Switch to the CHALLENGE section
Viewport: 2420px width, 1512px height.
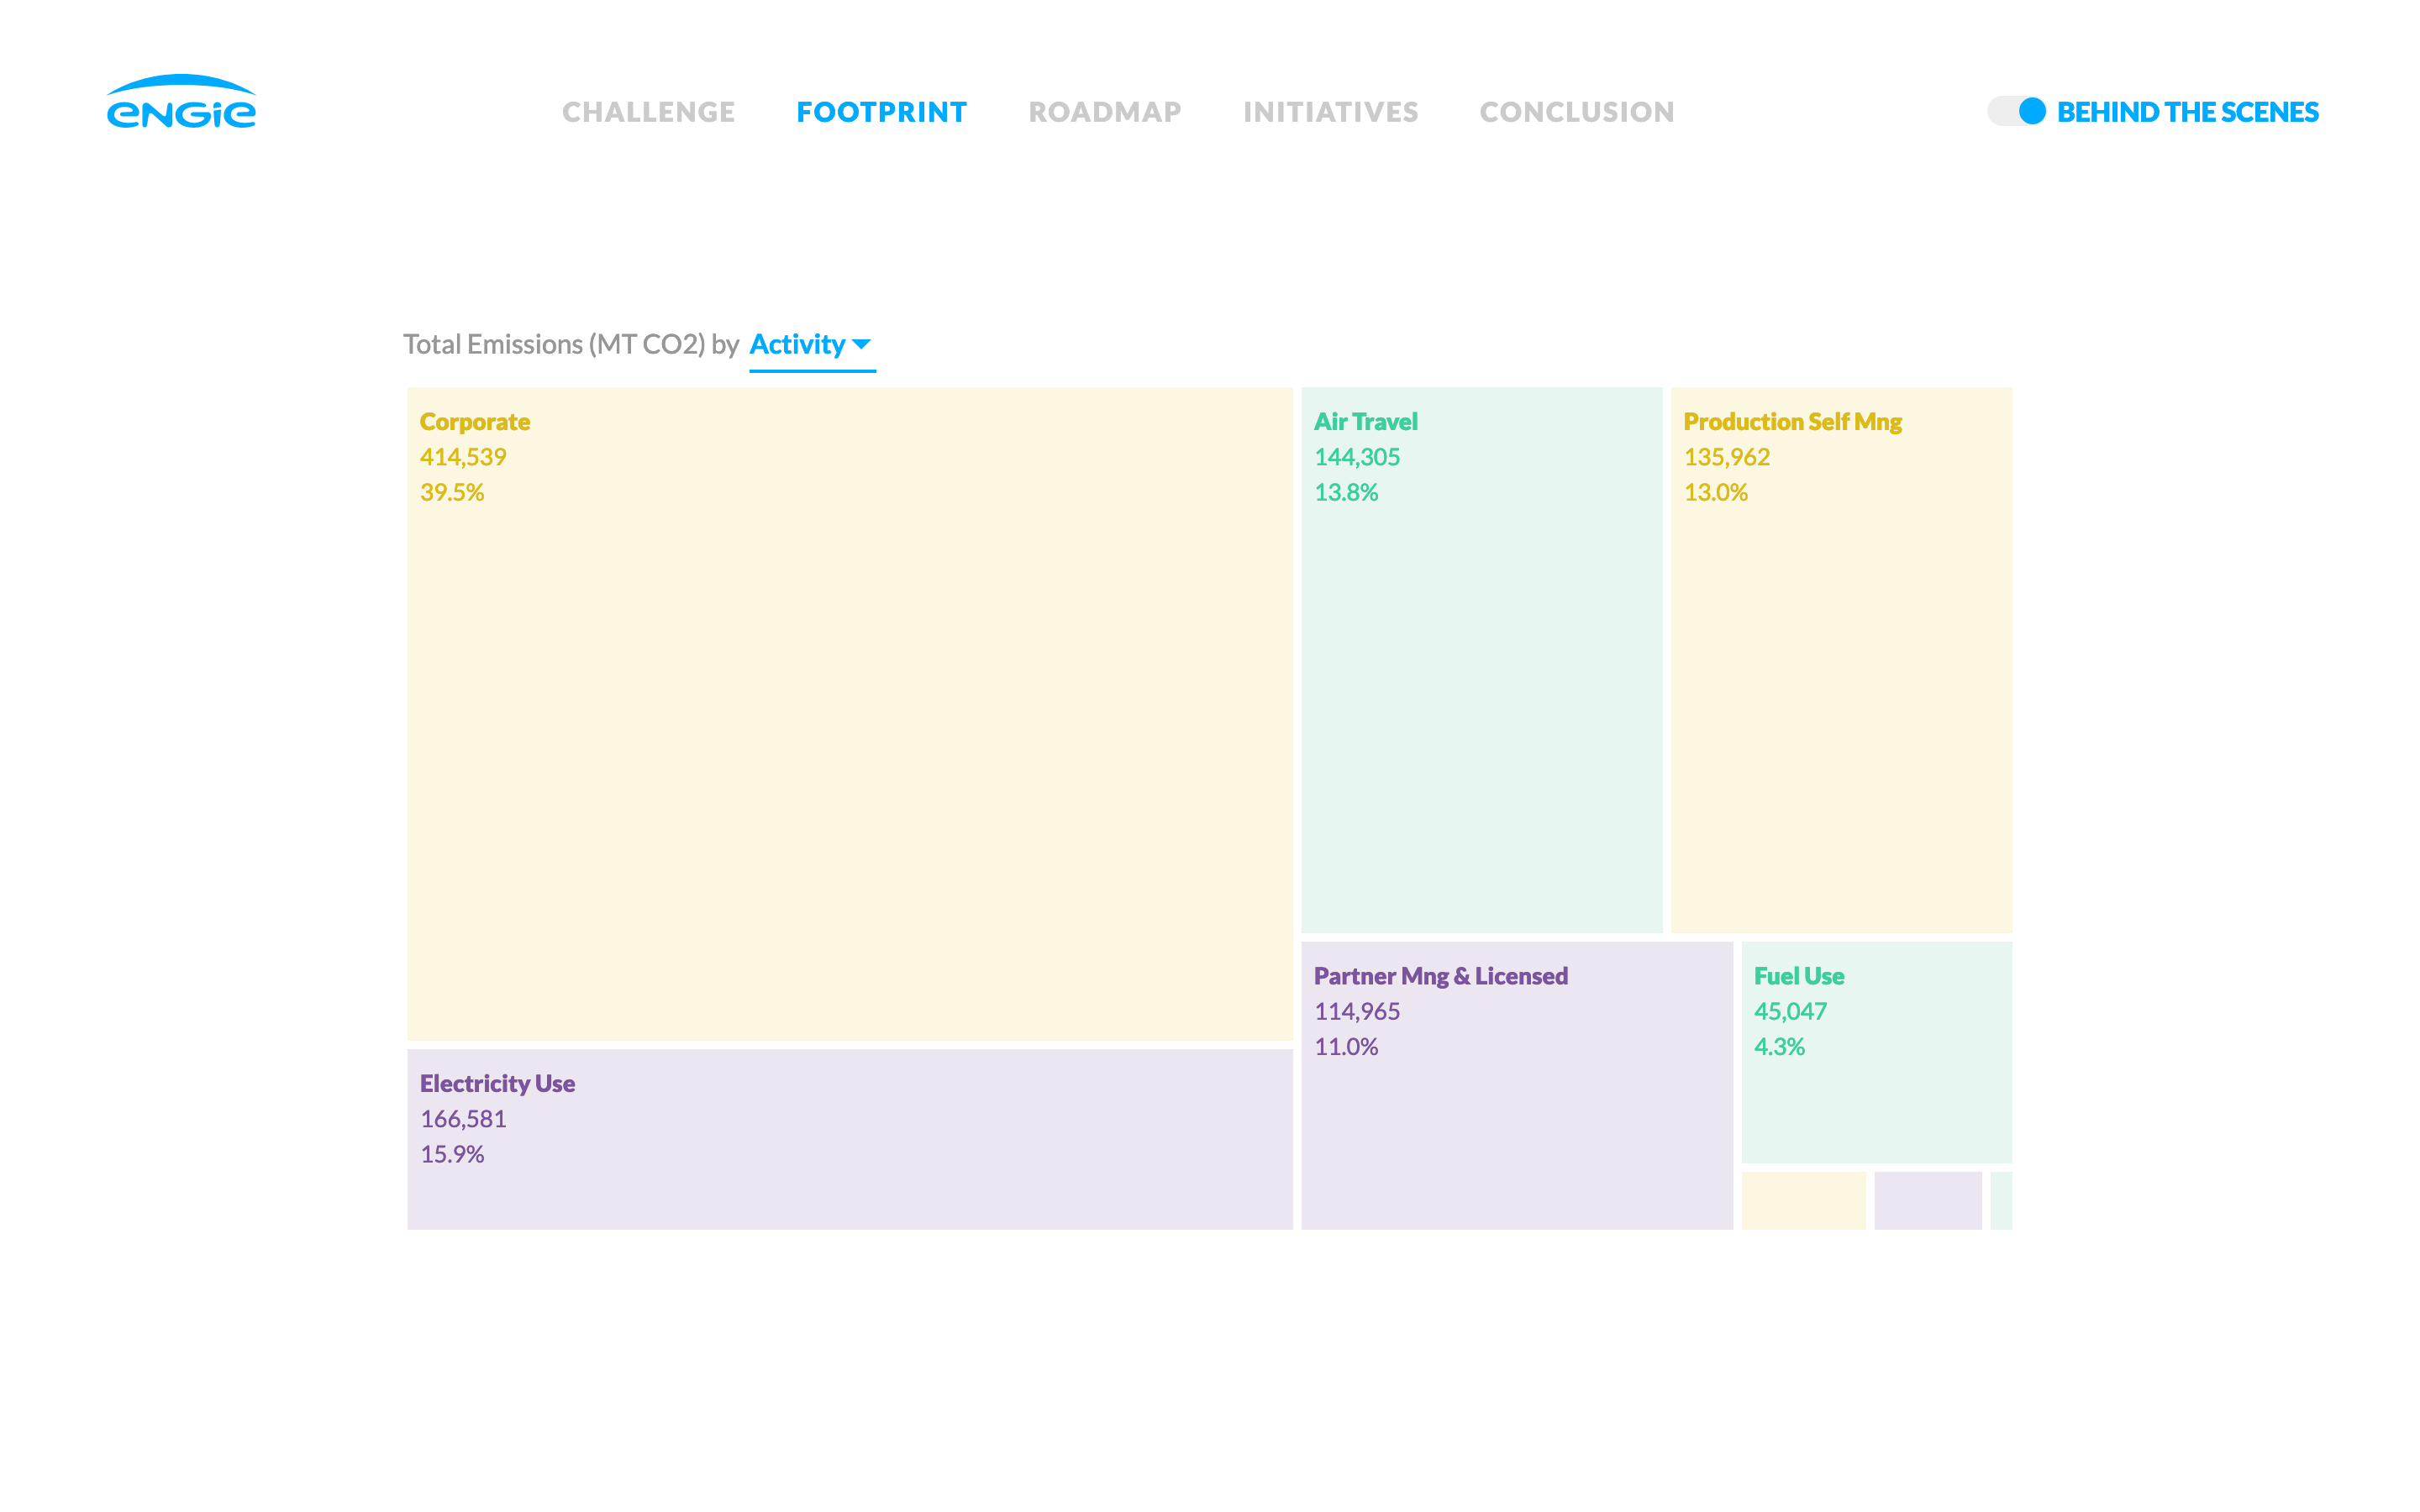[647, 112]
